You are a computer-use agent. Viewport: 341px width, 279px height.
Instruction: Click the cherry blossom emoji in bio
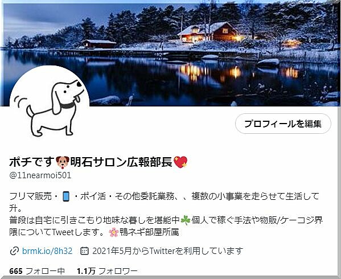point(114,232)
